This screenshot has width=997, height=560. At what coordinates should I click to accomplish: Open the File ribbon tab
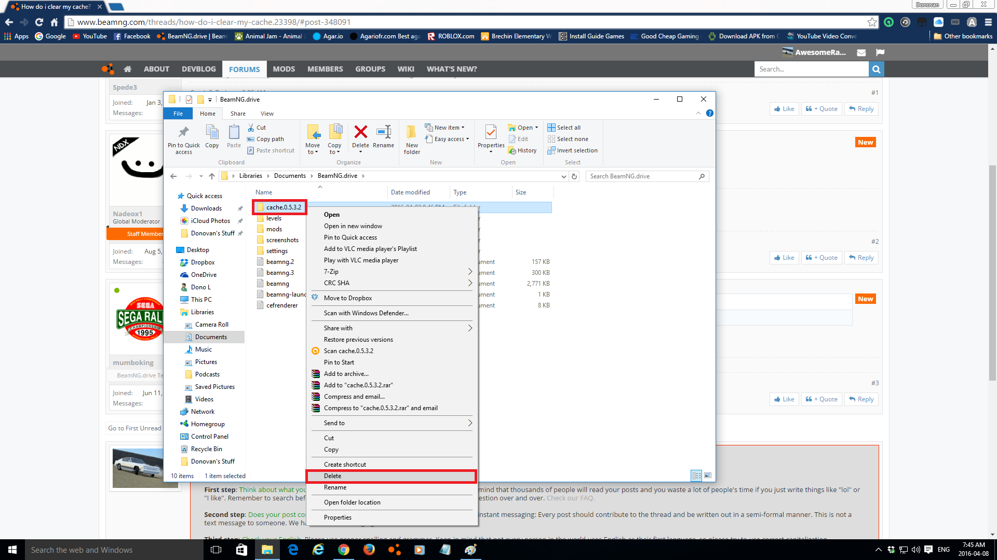coord(178,114)
